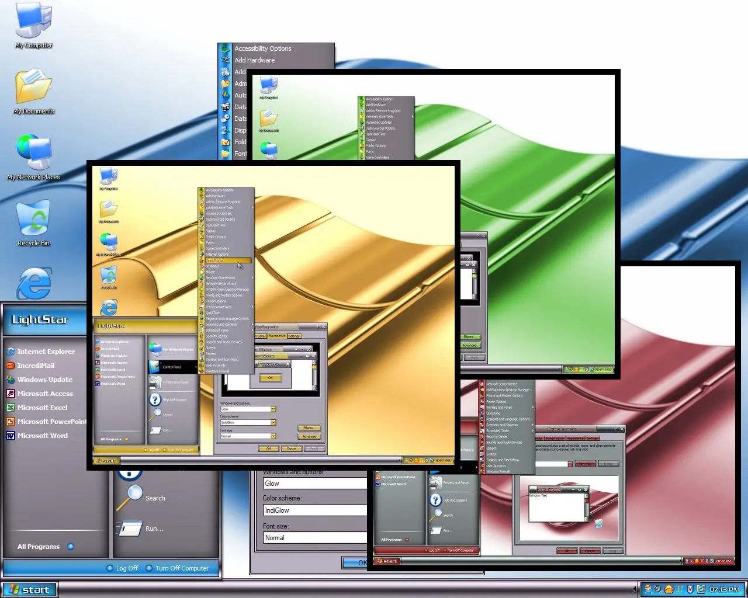Expand hidden tray icons arrow on taskbar
This screenshot has width=748, height=598.
click(x=635, y=589)
